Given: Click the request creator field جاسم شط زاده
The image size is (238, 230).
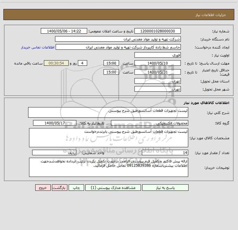Looking at the screenshot, I should [118, 47].
